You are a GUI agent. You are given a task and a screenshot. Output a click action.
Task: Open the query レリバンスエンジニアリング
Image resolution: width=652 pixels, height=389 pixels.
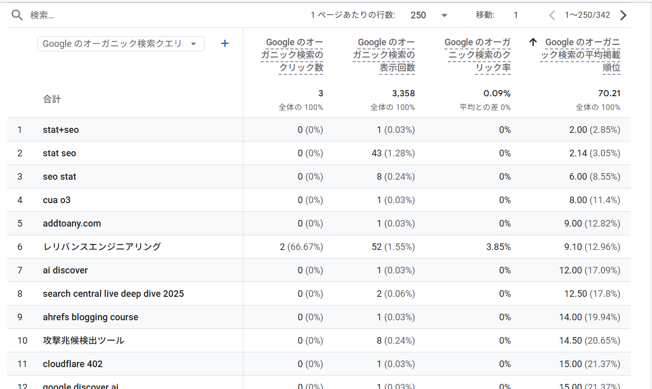point(102,246)
